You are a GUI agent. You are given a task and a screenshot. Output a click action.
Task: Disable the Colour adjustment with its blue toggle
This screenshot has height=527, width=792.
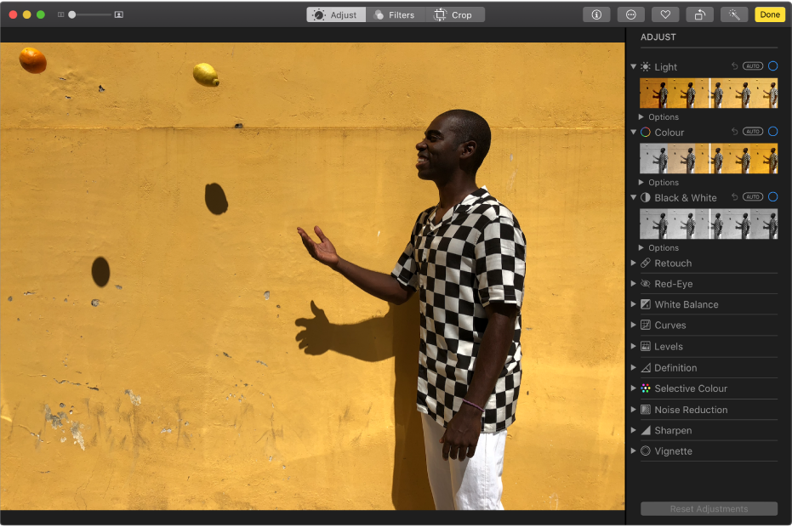click(772, 131)
